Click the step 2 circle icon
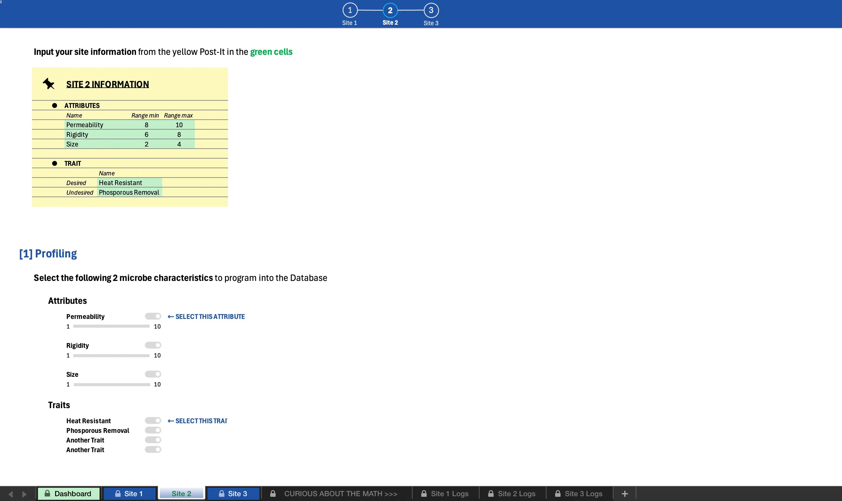Image resolution: width=842 pixels, height=501 pixels. (x=390, y=11)
